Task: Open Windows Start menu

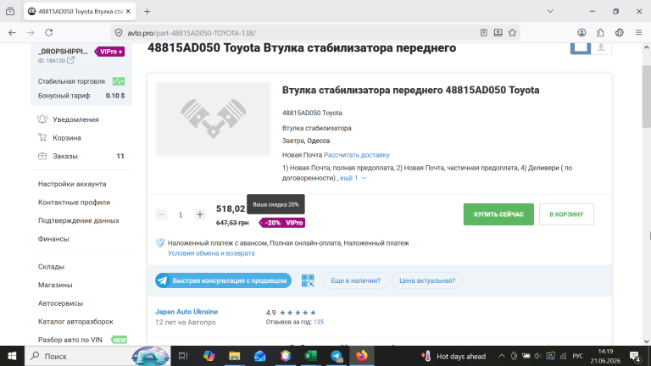Action: [12, 356]
